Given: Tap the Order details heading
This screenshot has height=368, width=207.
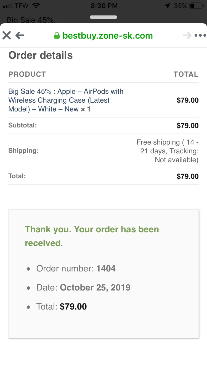Looking at the screenshot, I should pos(41,55).
